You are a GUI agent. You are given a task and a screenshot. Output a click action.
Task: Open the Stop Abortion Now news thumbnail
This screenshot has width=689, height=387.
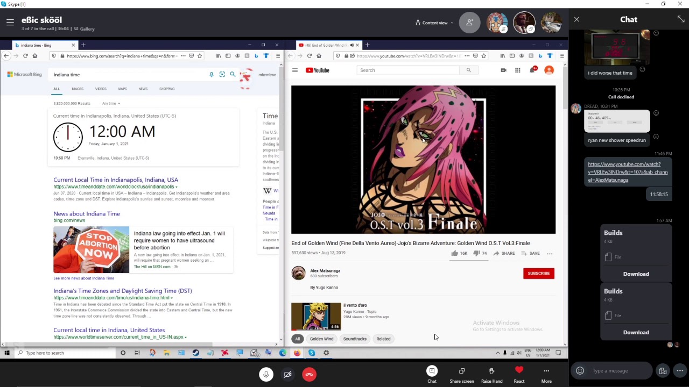[91, 250]
